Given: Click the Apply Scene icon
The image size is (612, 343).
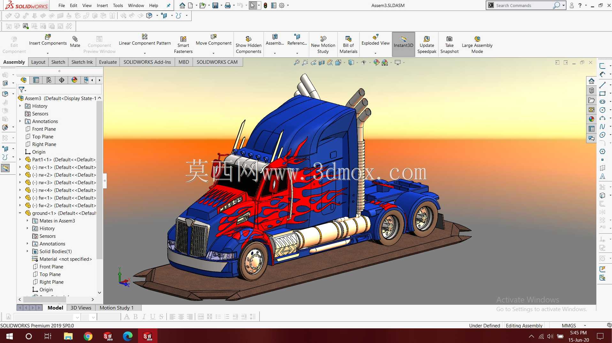Looking at the screenshot, I should pyautogui.click(x=385, y=62).
